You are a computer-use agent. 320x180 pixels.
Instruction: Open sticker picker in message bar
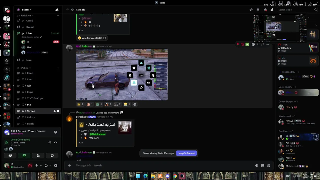262,165
